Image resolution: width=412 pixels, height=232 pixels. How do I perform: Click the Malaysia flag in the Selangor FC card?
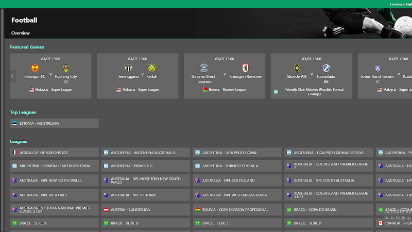click(x=31, y=90)
